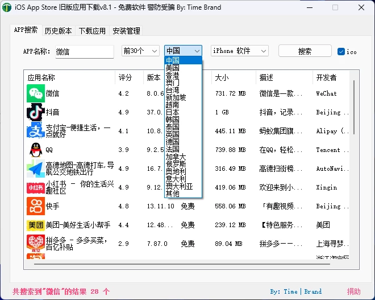Viewport: 375px width, 300px height.
Task: Select 英国 in the region list
Action: coord(183,134)
